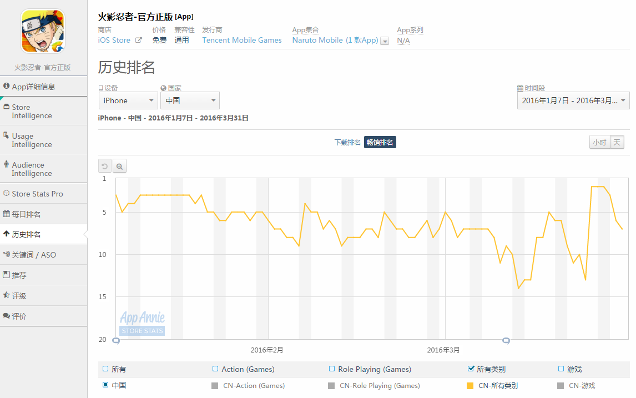This screenshot has height=398, width=636.
Task: Click calendar icon beside 每日排名
Action: pyautogui.click(x=7, y=213)
